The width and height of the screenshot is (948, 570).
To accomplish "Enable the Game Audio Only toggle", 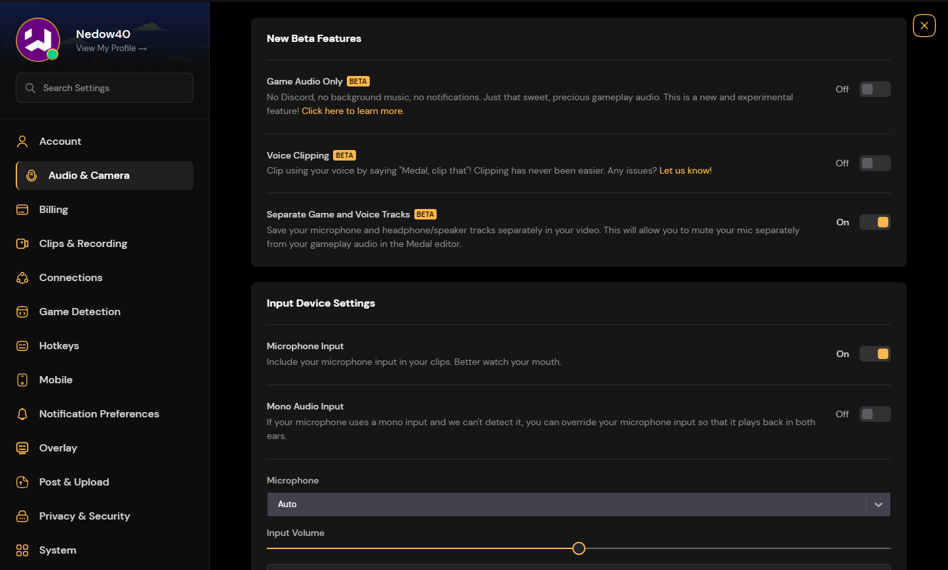I will pyautogui.click(x=875, y=89).
